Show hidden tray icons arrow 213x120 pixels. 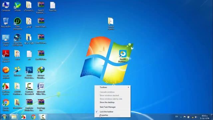(181, 117)
